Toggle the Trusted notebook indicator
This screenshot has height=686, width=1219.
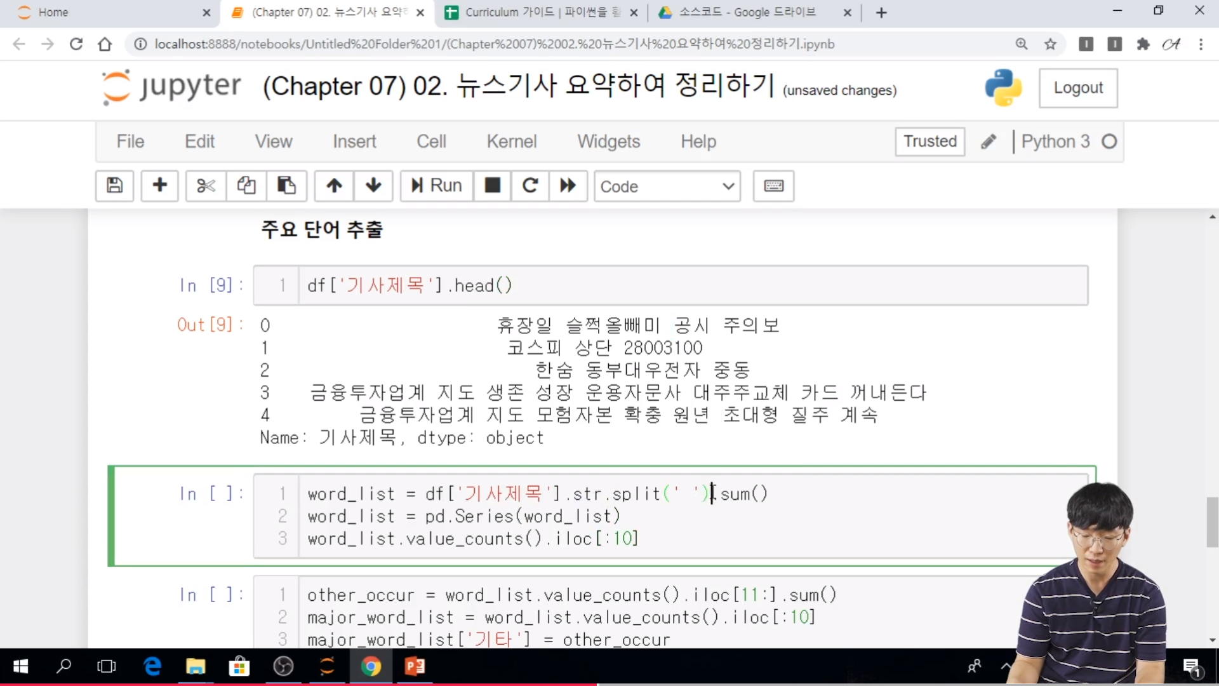[x=929, y=141]
